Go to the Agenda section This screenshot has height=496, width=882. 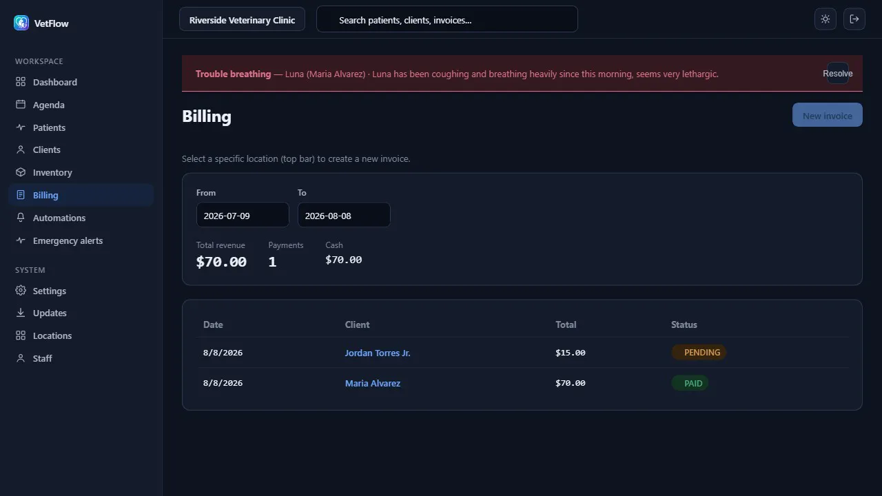pos(81,105)
